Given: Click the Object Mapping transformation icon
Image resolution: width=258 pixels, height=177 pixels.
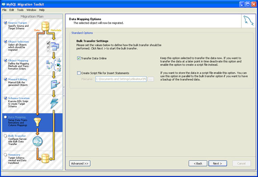Looking at the screenshot, I should point(54,65).
